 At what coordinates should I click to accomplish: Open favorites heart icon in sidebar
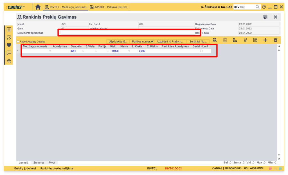pos(9,45)
